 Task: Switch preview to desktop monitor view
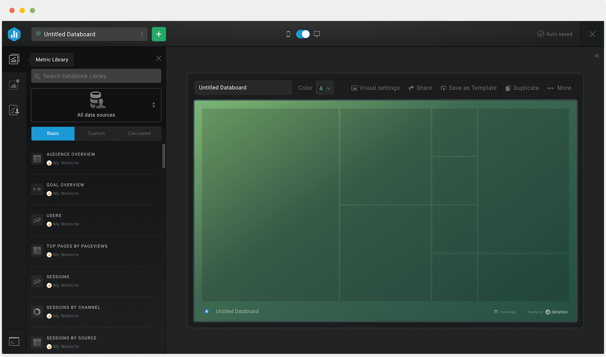(317, 34)
